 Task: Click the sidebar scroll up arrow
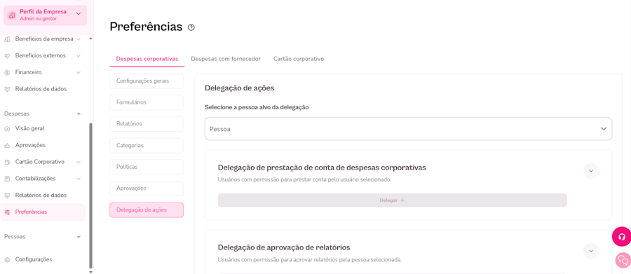(90, 39)
